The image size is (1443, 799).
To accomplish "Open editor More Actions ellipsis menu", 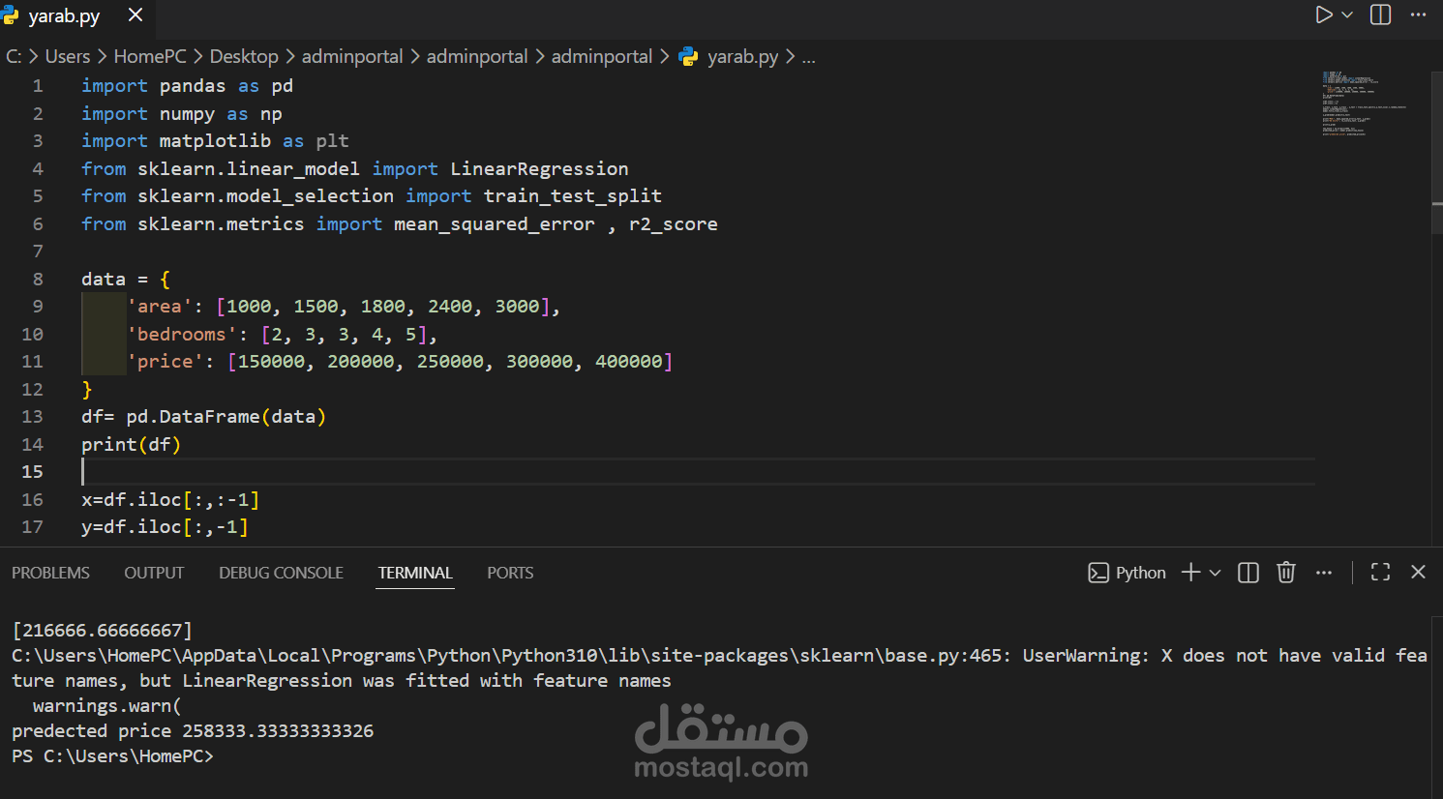I will pyautogui.click(x=1418, y=15).
